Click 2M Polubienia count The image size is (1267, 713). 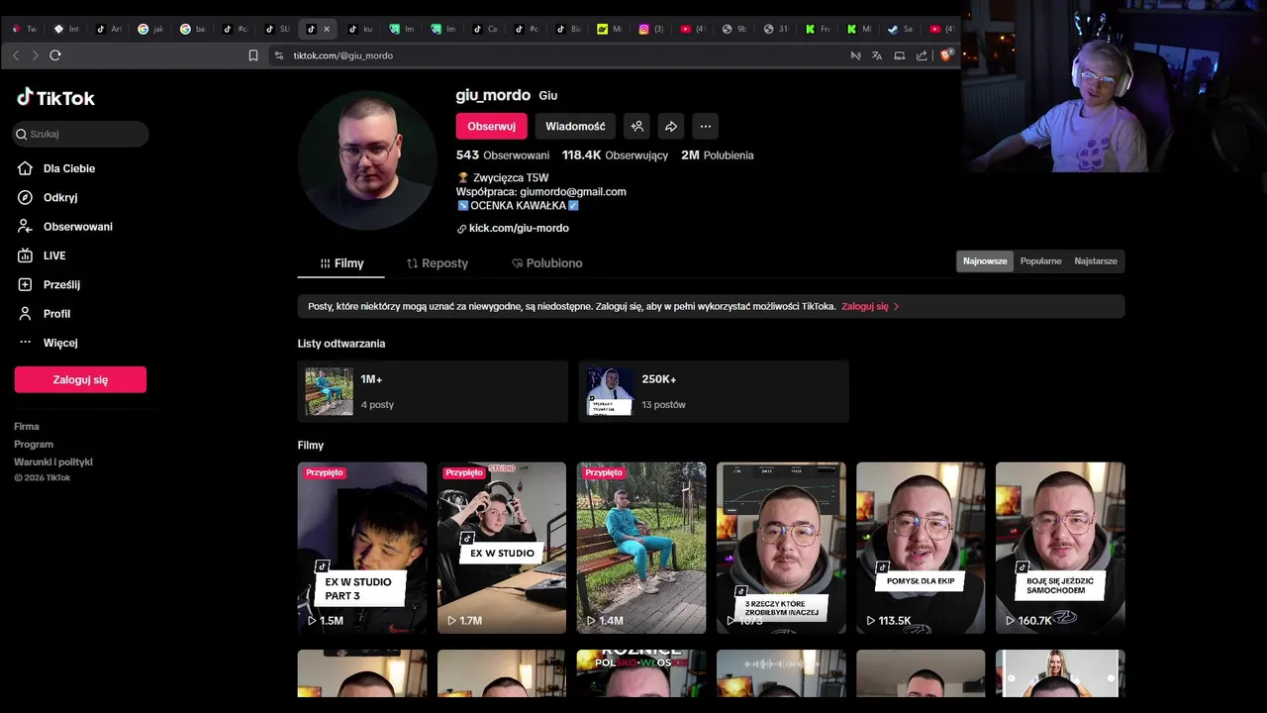point(718,155)
